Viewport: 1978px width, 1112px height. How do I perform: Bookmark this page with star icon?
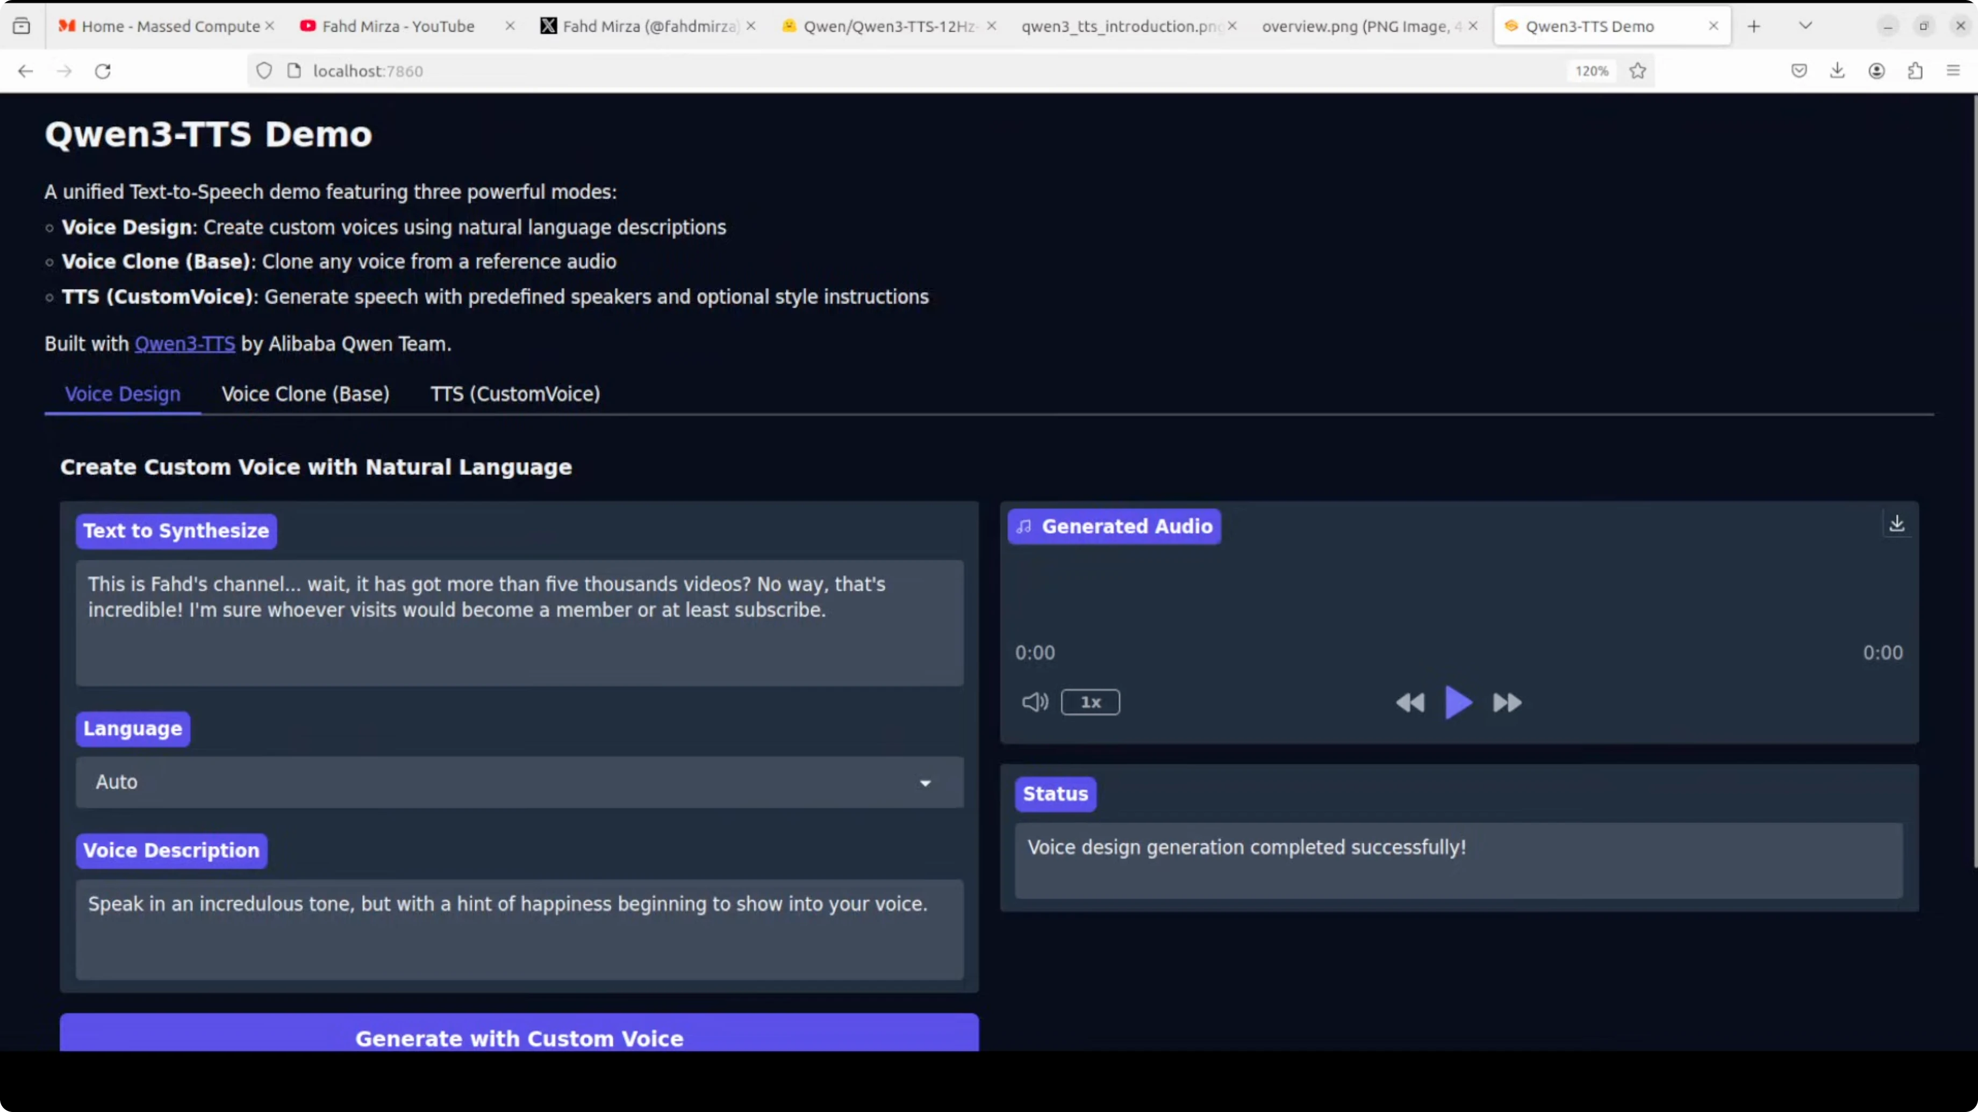[x=1638, y=71]
